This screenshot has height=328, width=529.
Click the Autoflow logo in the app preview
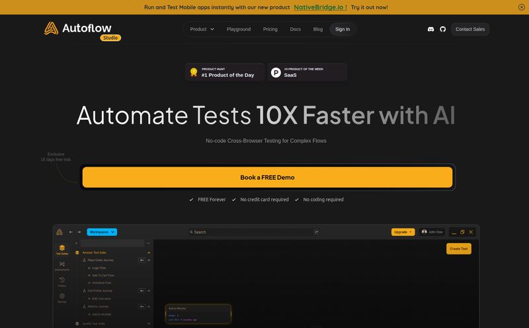coord(60,232)
